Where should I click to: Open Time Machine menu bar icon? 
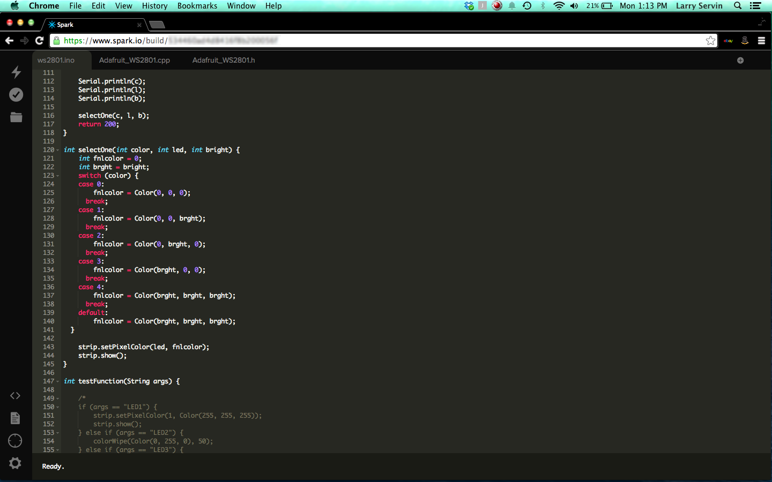click(x=527, y=6)
